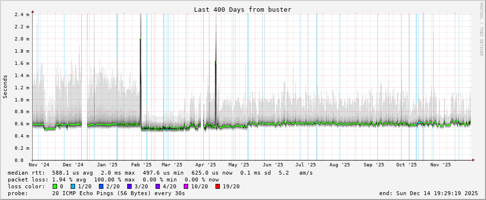Click the graph title 'Last 400 Days from buster'

pos(243,9)
